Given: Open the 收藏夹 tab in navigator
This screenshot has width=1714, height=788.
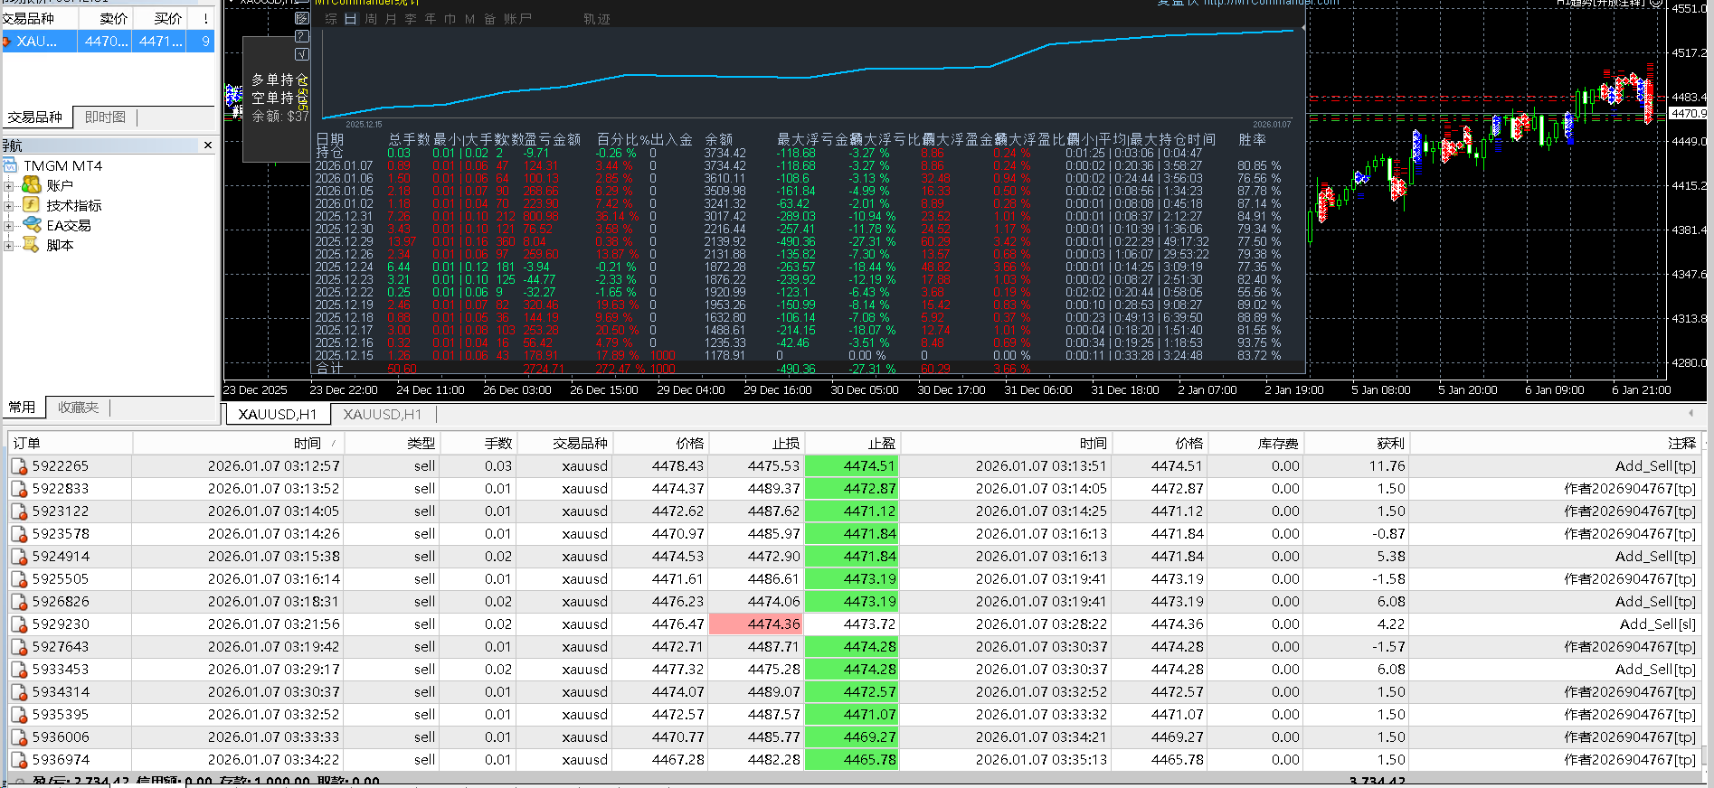Looking at the screenshot, I should 78,408.
